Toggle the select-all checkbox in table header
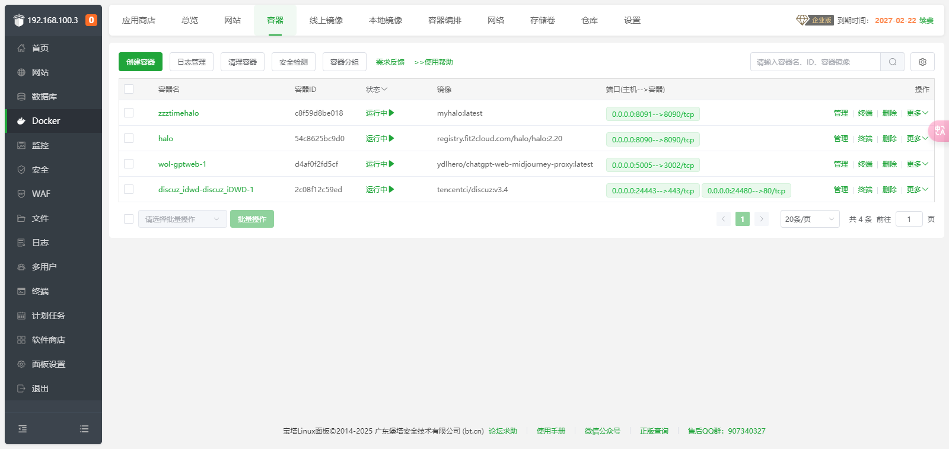 (129, 89)
